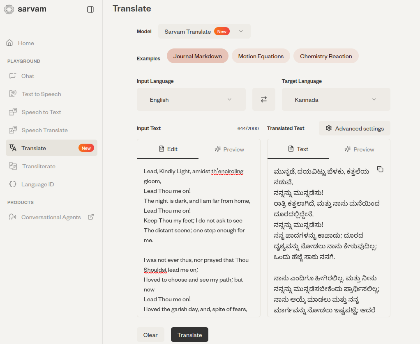Click the 644/2000 character counter
The image size is (420, 344).
(x=248, y=128)
